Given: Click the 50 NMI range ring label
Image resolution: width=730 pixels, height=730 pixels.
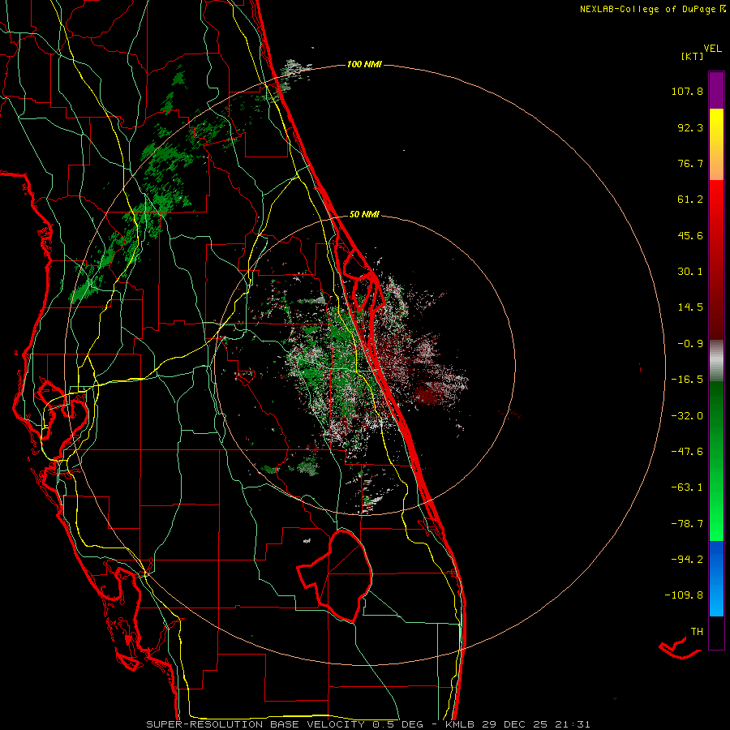Looking at the screenshot, I should pos(364,215).
